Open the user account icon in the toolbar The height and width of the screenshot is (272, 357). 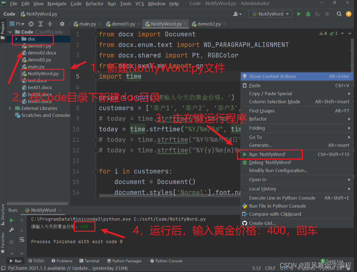pos(237,14)
